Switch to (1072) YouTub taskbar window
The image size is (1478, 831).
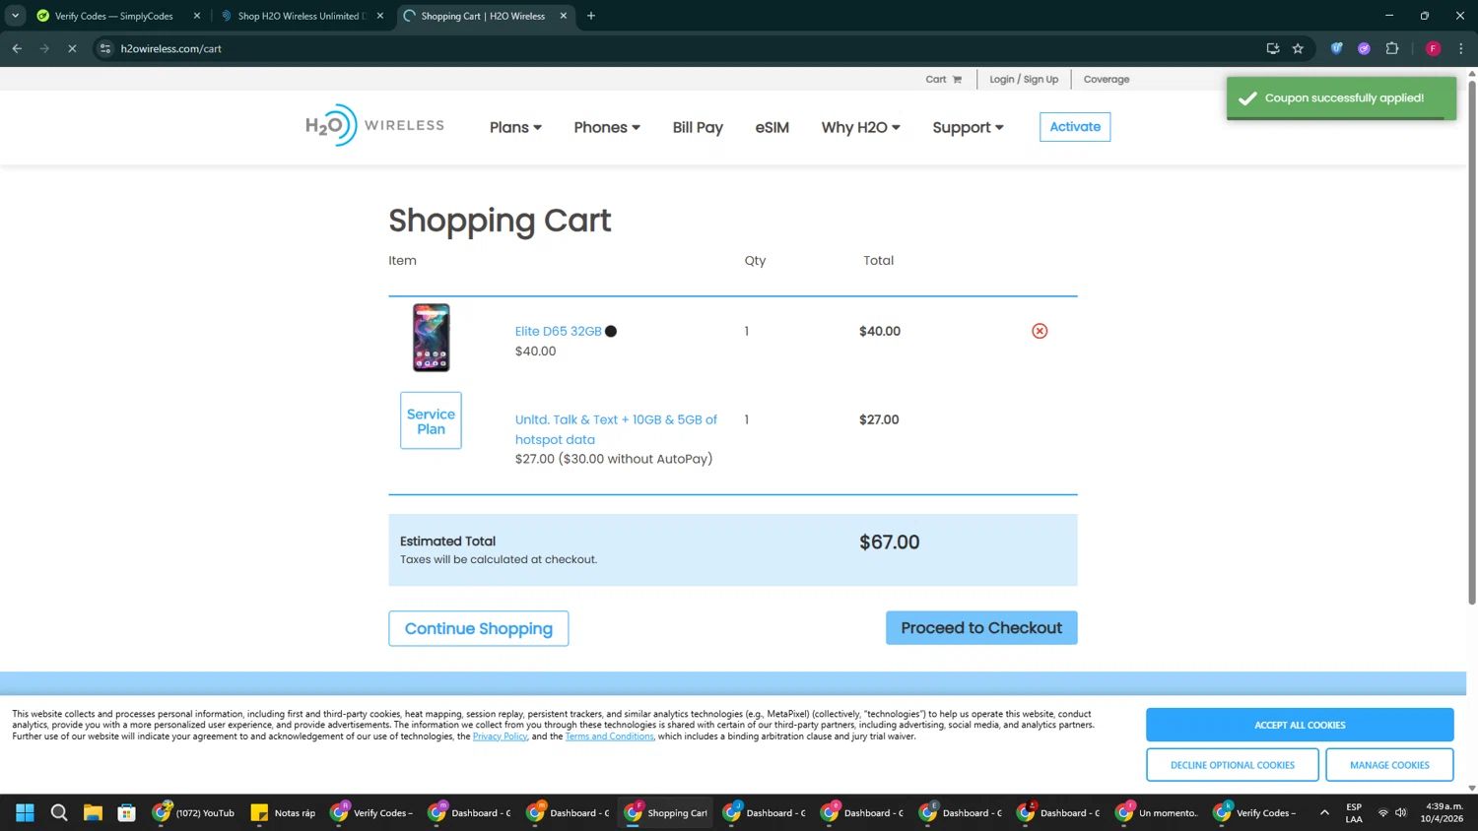194,813
